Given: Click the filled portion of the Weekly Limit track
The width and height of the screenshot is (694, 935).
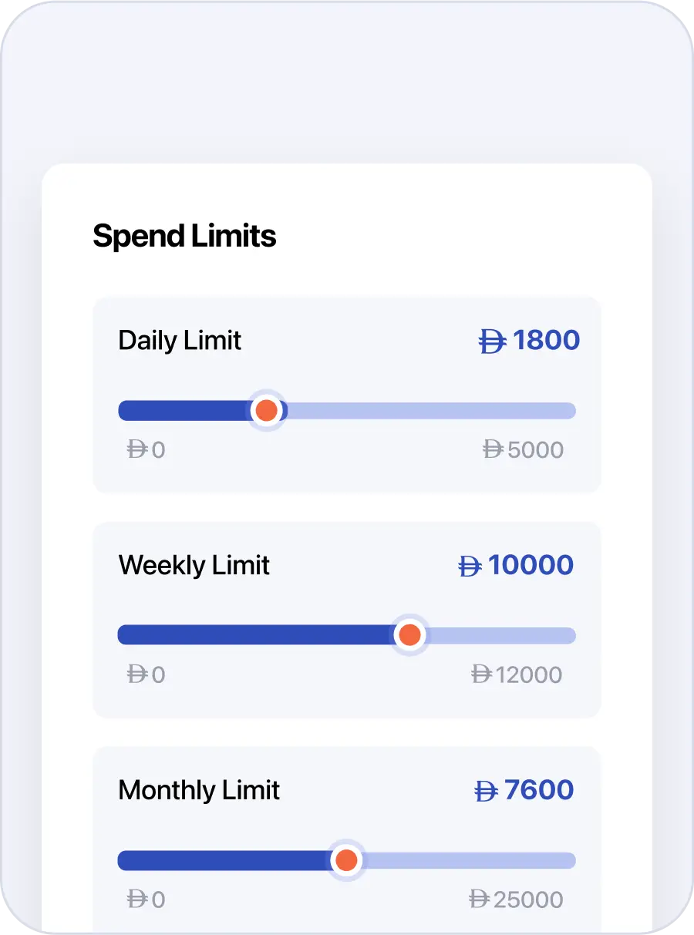Looking at the screenshot, I should pyautogui.click(x=254, y=635).
